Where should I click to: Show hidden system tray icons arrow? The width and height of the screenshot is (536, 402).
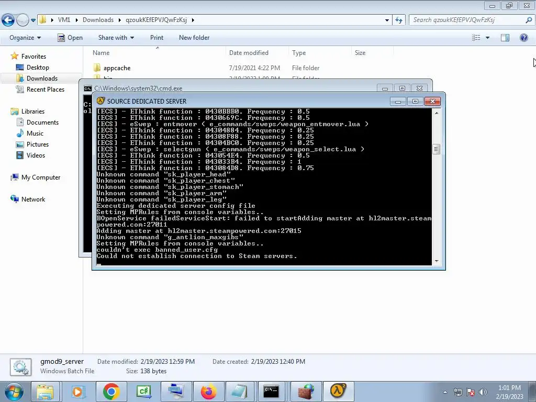(445, 393)
